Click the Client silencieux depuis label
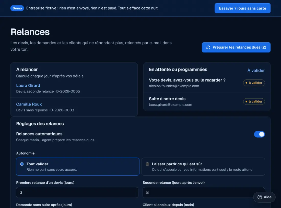 point(168,205)
